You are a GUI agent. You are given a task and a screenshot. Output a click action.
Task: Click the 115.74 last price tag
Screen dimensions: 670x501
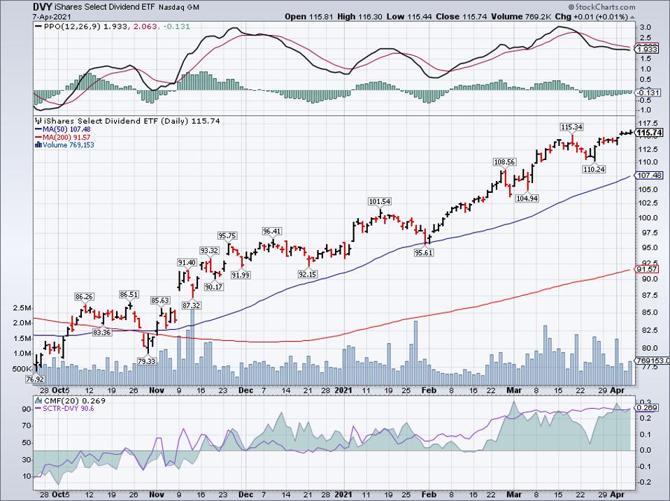pos(649,133)
